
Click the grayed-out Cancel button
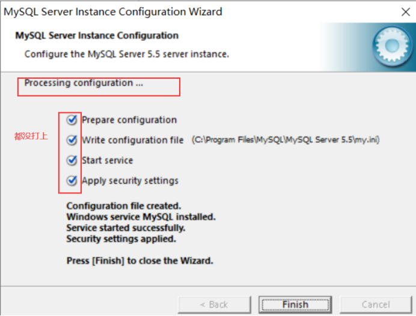click(376, 305)
